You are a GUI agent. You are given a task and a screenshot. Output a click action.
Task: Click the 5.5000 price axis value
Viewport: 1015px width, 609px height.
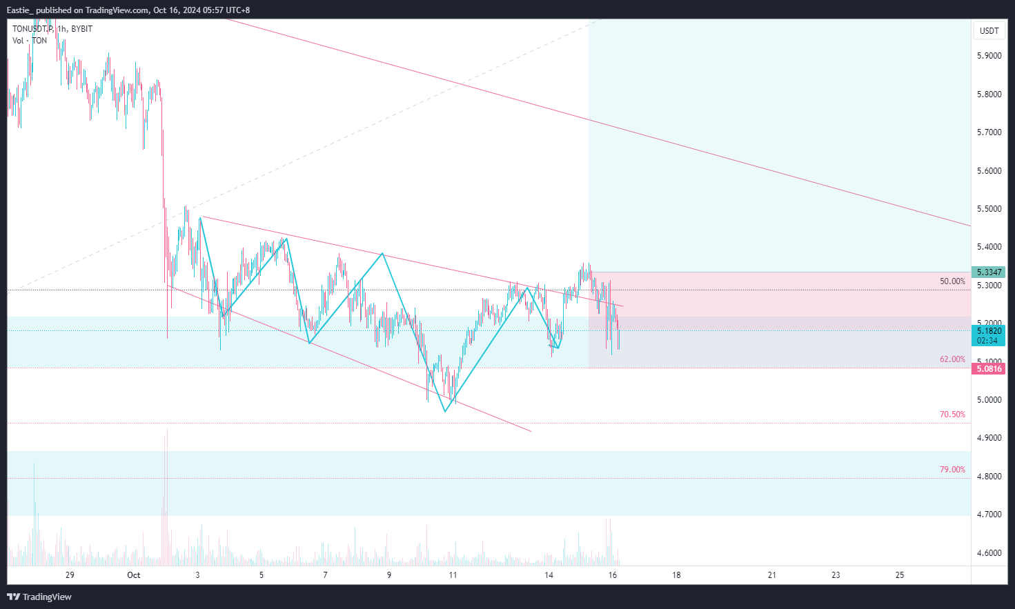[x=989, y=209]
